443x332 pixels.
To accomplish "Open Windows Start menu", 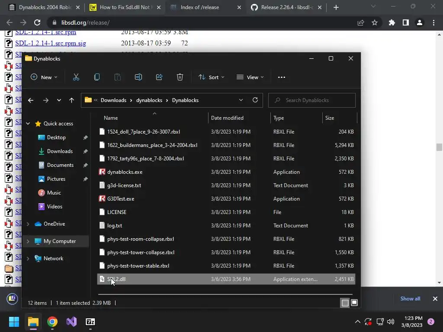I will [x=14, y=322].
